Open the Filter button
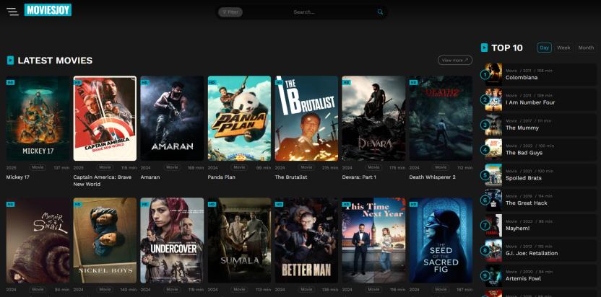601x297 pixels. coord(230,12)
